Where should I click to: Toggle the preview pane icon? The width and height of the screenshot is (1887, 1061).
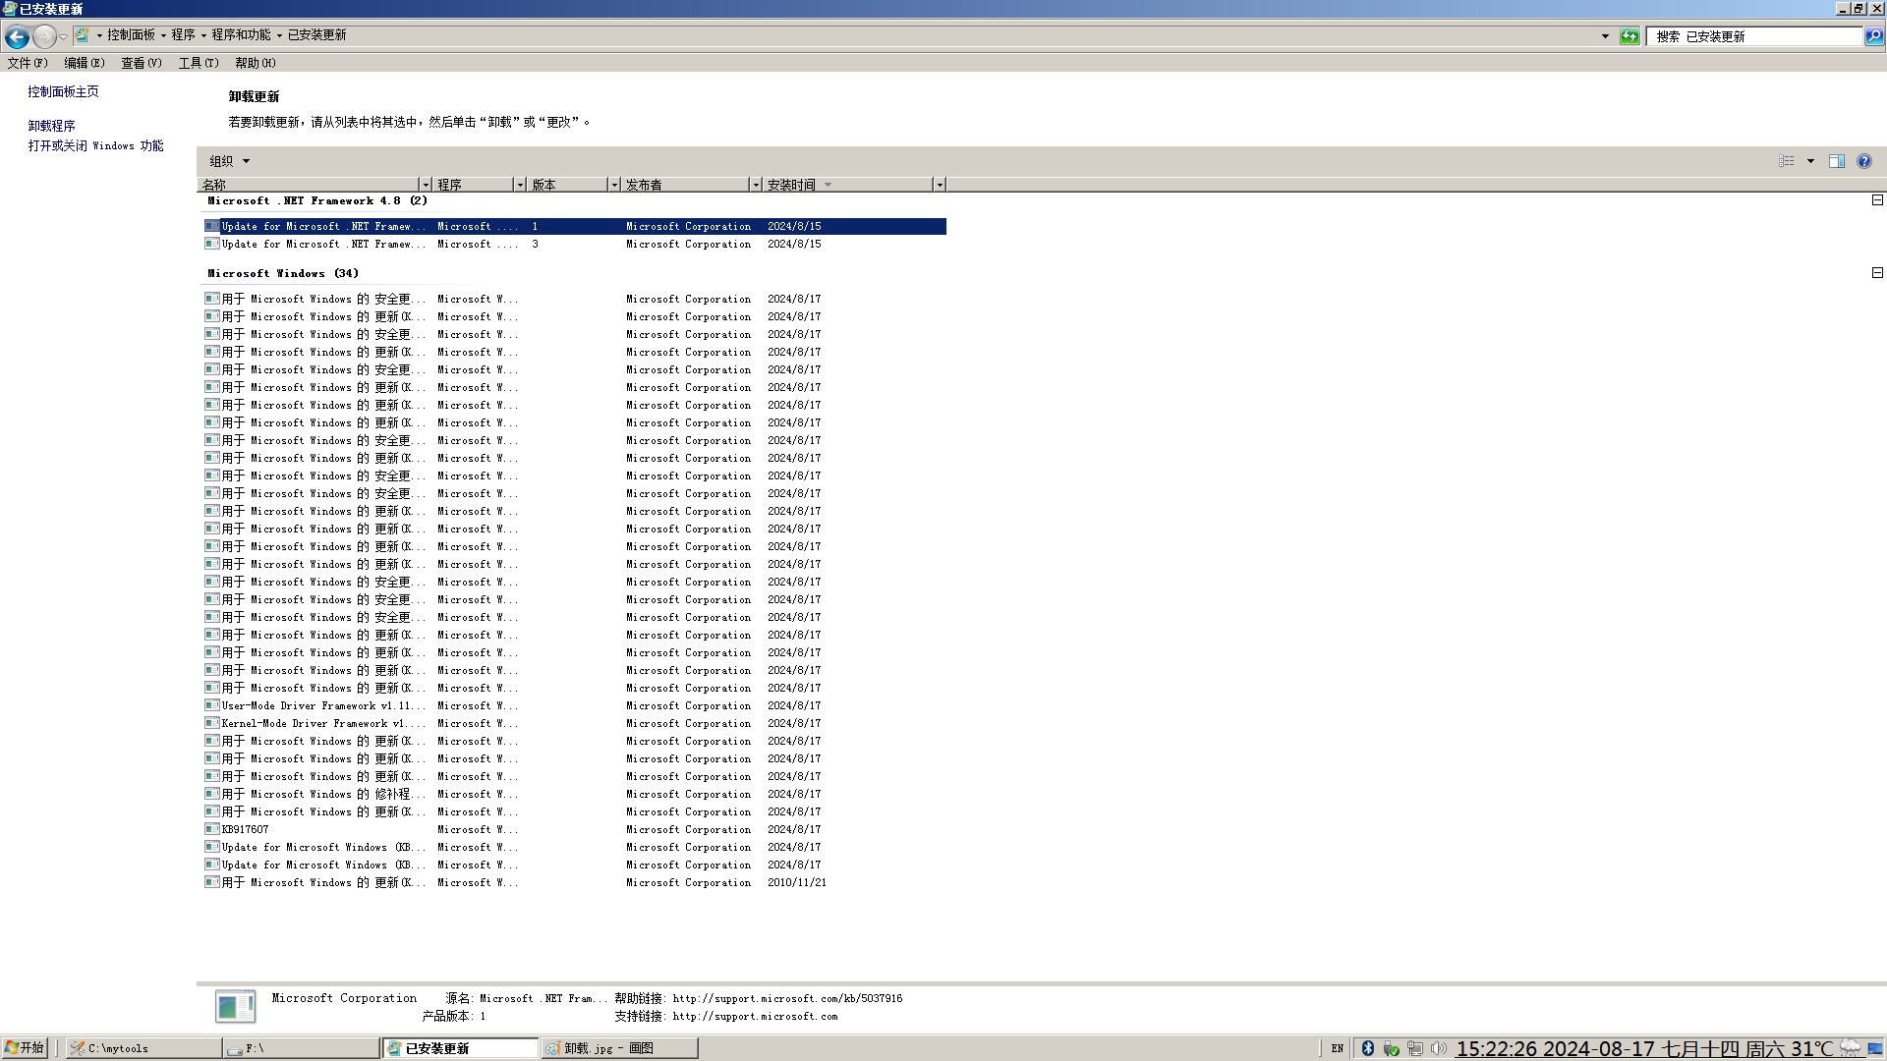coord(1836,161)
